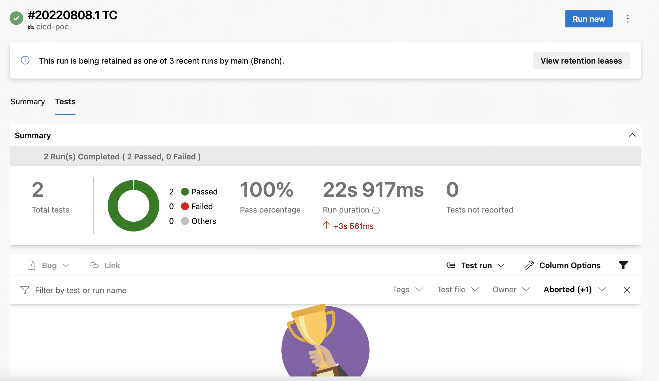The image size is (659, 381).
Task: Switch to the Summary tab
Action: (27, 101)
